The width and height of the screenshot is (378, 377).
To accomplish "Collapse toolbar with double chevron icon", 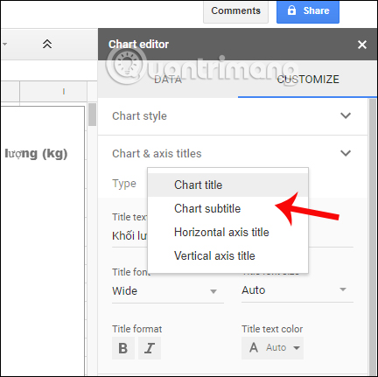I will pyautogui.click(x=47, y=44).
